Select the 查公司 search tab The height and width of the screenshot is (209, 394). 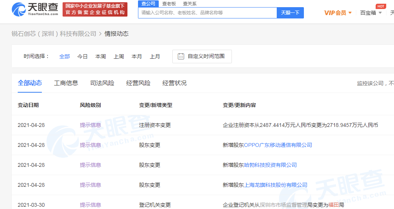pos(148,4)
